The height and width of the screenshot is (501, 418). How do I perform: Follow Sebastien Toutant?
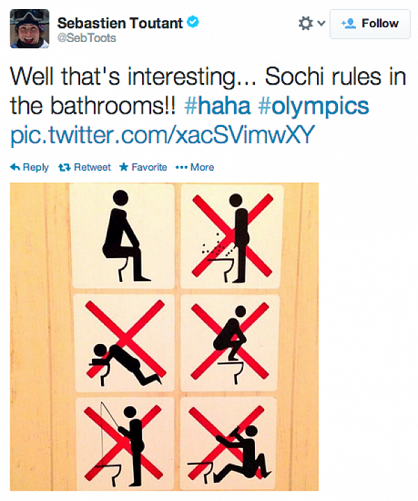[370, 24]
